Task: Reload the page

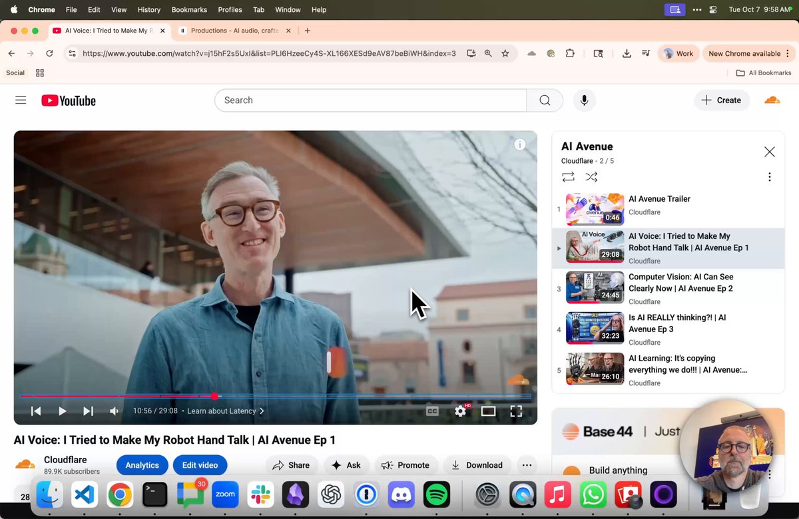Action: click(x=49, y=53)
